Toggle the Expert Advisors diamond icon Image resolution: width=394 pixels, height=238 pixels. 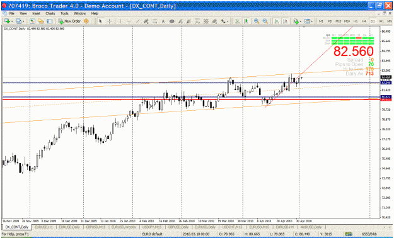[86, 21]
